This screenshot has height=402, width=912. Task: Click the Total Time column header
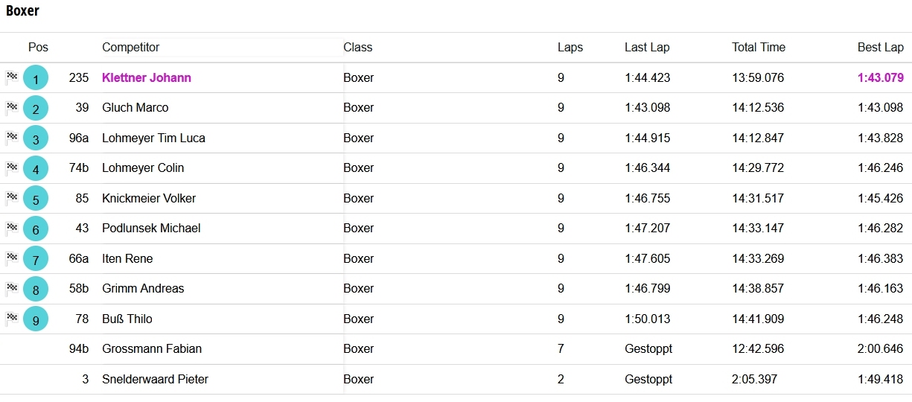point(758,47)
